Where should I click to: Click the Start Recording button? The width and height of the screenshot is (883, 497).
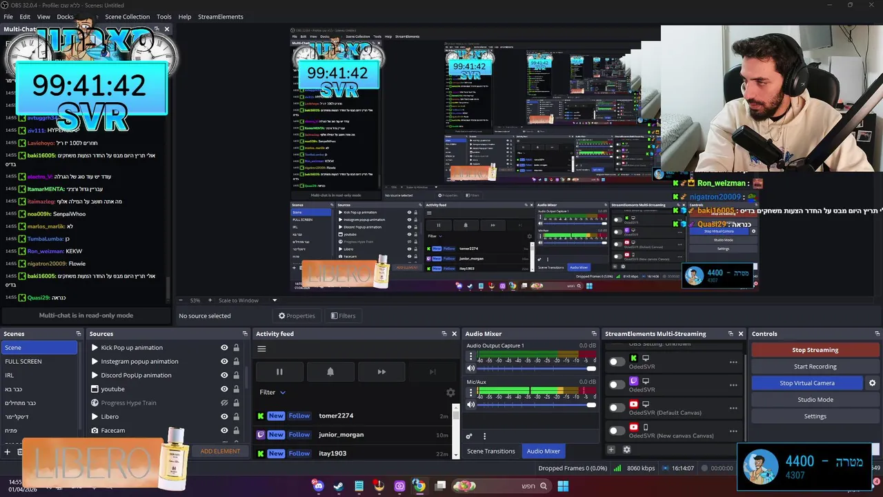coord(815,367)
